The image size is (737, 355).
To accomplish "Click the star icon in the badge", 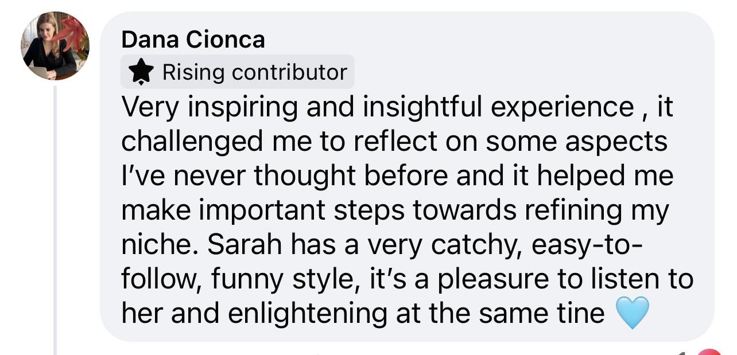I will [x=141, y=72].
